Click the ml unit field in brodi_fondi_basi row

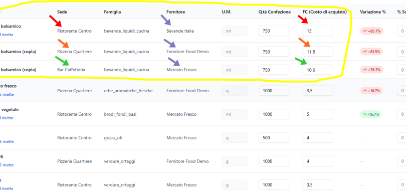pyautogui.click(x=235, y=114)
